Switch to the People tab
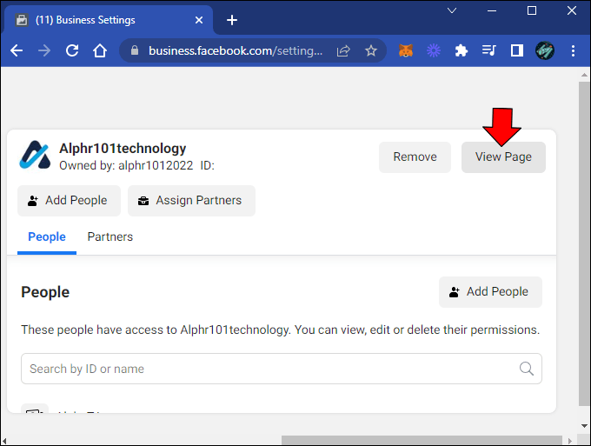This screenshot has height=446, width=591. (x=47, y=236)
